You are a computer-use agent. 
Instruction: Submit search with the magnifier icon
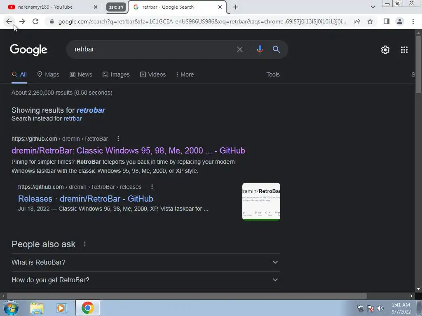[x=276, y=49]
